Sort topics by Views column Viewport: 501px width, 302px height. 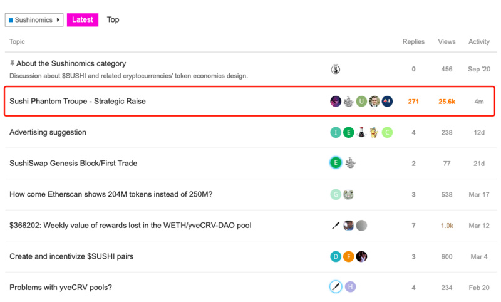point(447,41)
